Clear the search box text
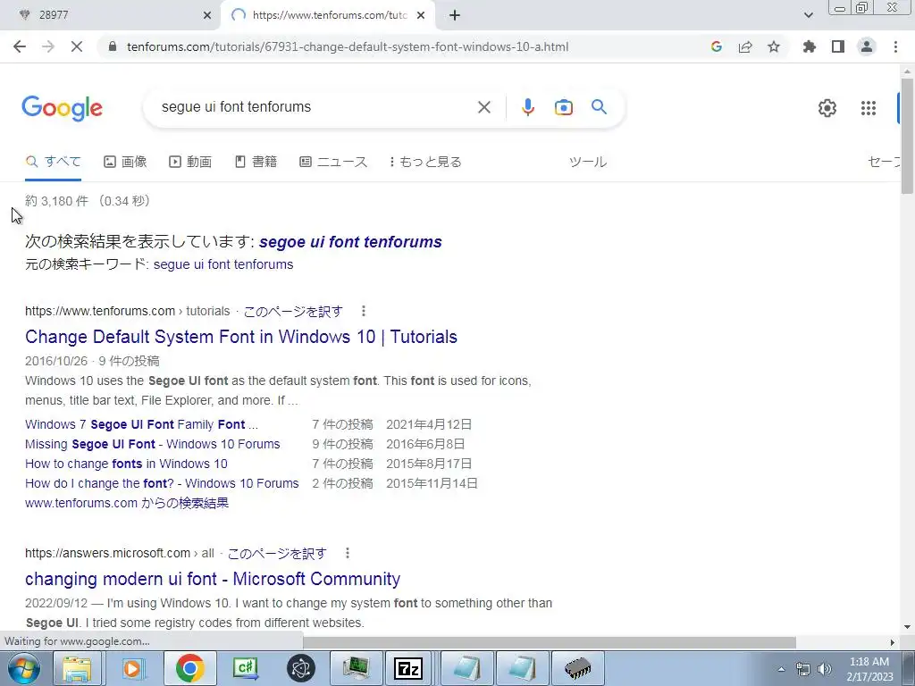 point(483,107)
